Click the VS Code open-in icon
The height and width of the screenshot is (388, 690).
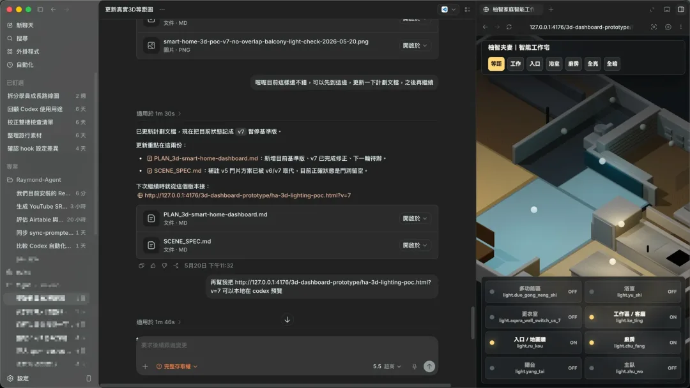[445, 9]
